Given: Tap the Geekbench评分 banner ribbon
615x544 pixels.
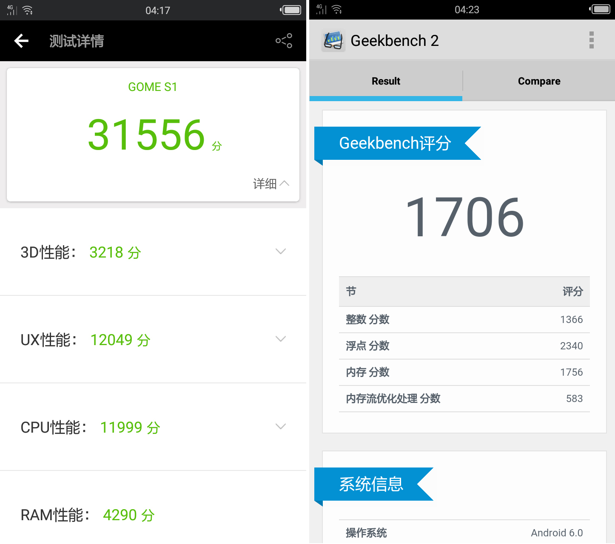Looking at the screenshot, I should 396,143.
